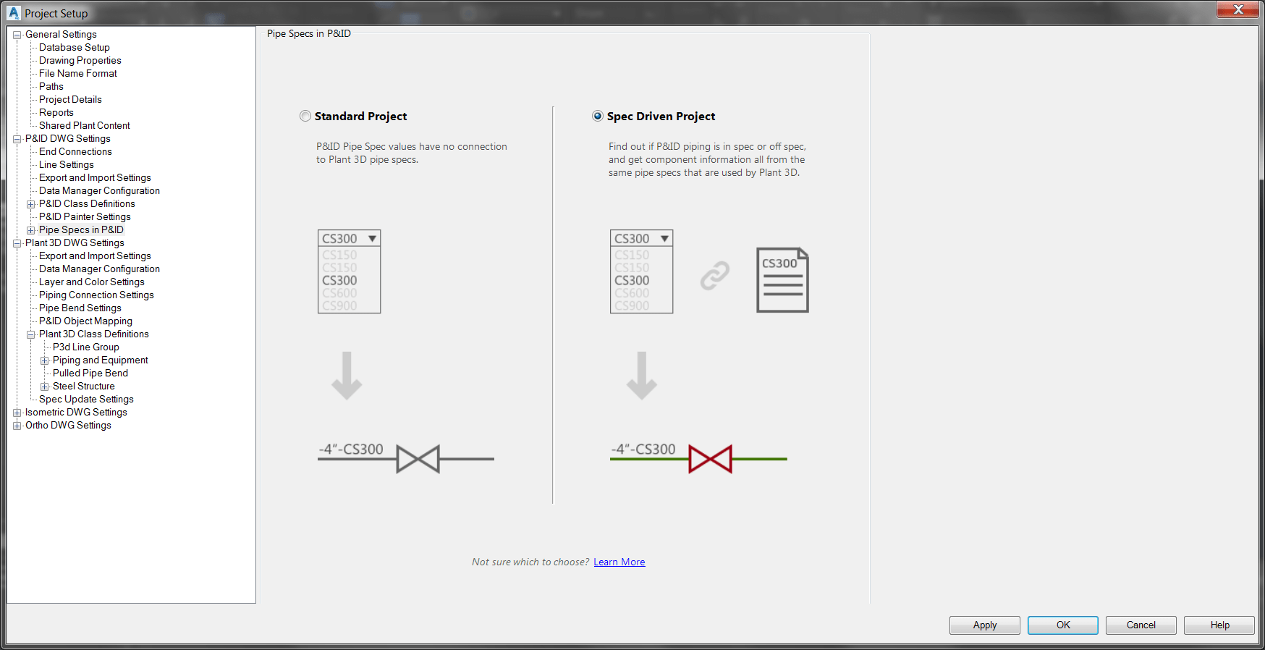This screenshot has height=650, width=1265.
Task: Collapse the Plant 3D Class Definitions node
Action: [x=31, y=334]
